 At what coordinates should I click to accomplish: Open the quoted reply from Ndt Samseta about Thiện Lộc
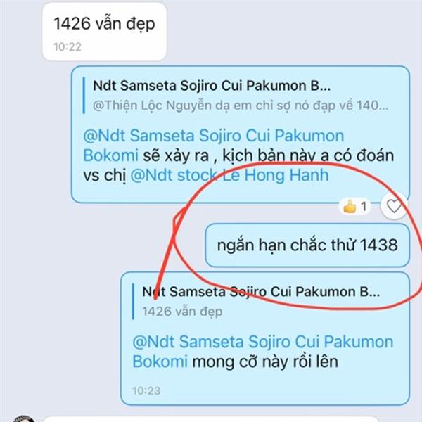(236, 95)
